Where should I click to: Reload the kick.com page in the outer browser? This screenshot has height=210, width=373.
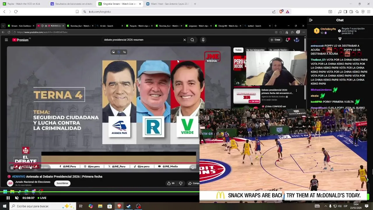[16, 12]
